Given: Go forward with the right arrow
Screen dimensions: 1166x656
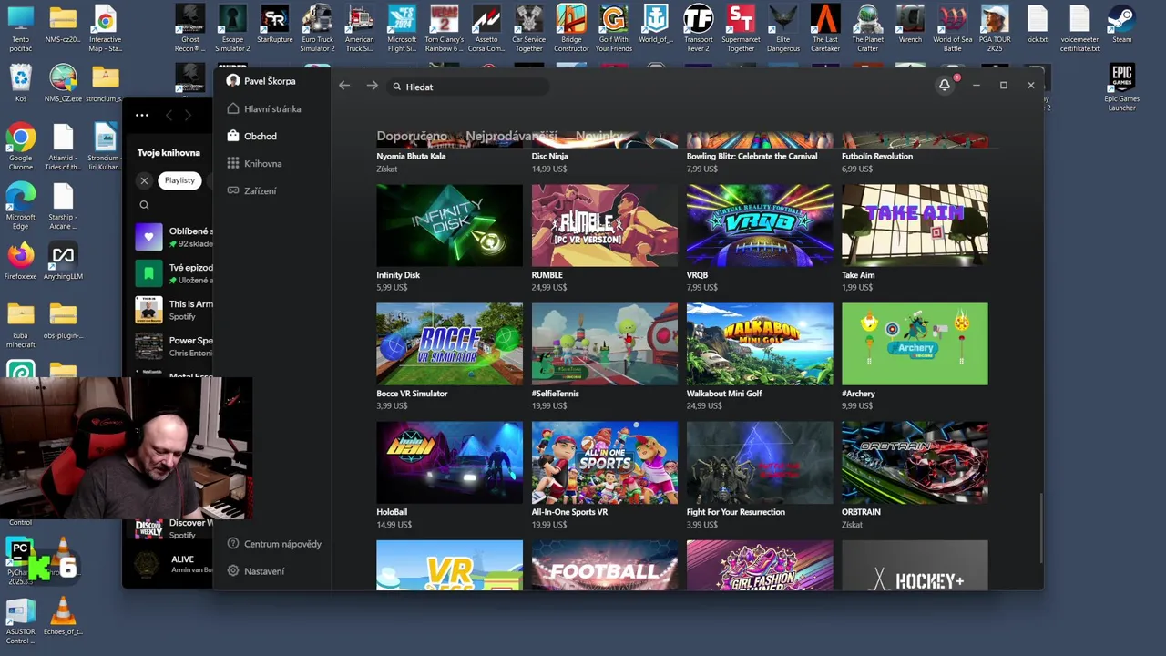Looking at the screenshot, I should point(372,86).
